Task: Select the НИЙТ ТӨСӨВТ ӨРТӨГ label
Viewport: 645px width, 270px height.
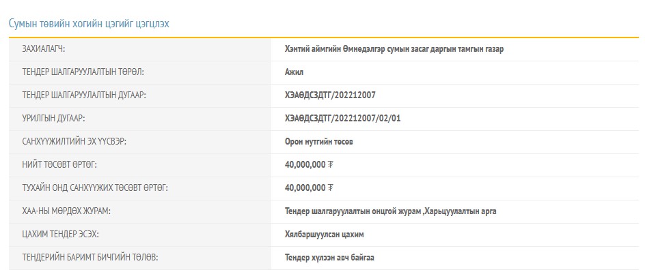Action: point(59,165)
